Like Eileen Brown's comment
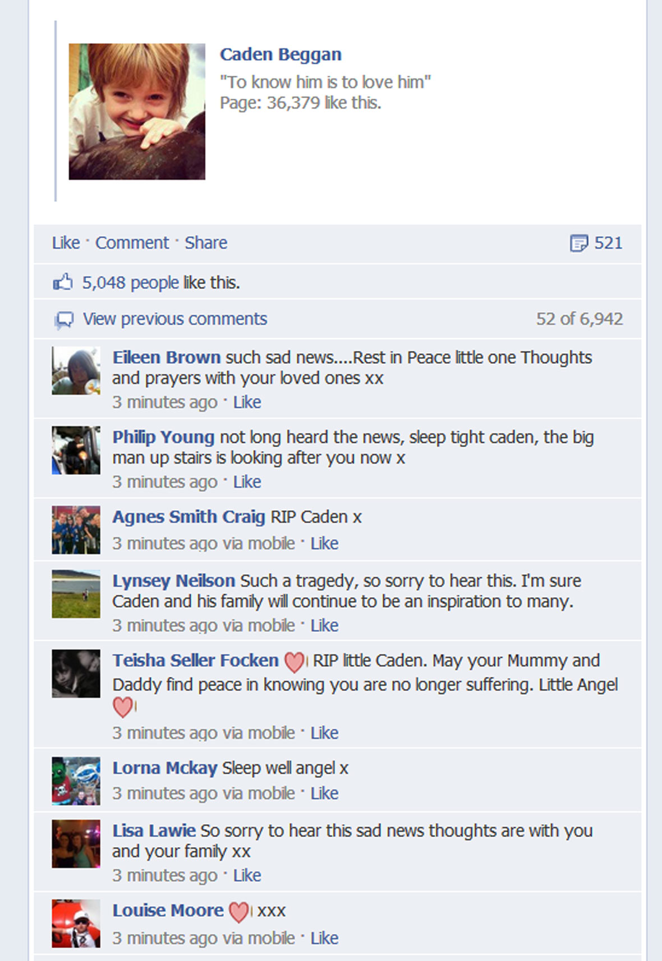Screen dimensions: 662x961 click(x=247, y=402)
